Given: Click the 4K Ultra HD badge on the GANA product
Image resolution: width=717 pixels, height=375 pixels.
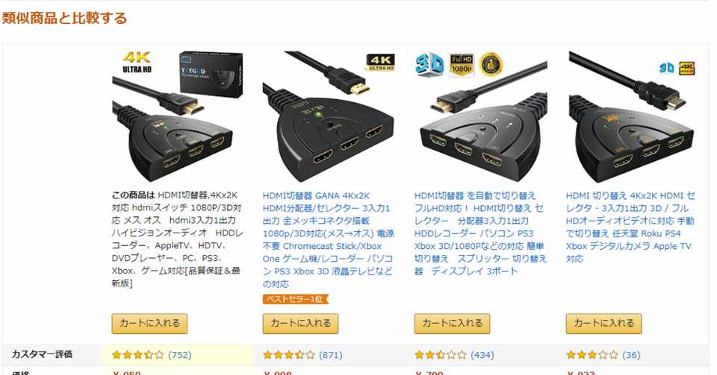Looking at the screenshot, I should pyautogui.click(x=380, y=63).
